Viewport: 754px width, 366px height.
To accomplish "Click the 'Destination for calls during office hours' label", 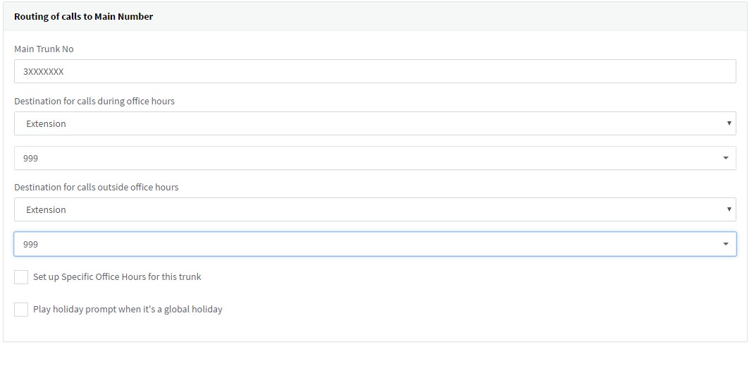I will [x=94, y=101].
